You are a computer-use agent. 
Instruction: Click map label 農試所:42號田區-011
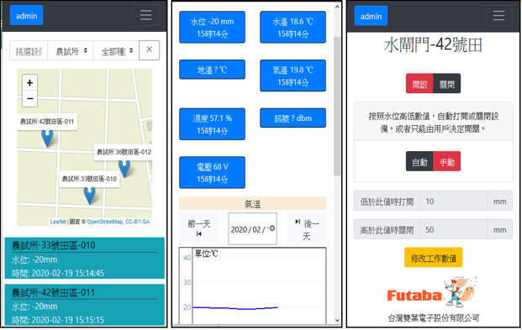tap(47, 122)
